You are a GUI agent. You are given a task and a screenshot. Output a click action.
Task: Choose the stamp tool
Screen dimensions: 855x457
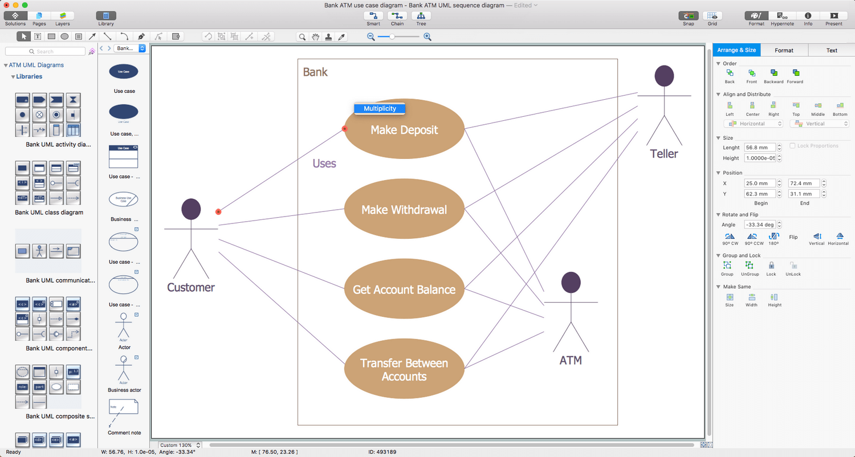329,36
